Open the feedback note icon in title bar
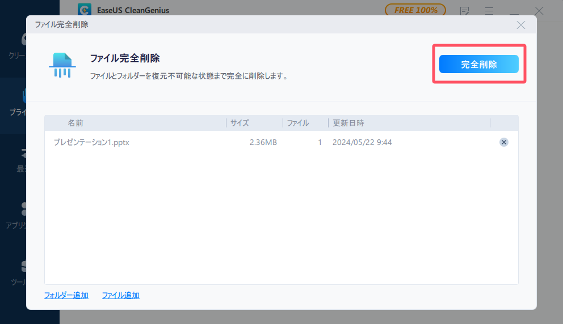 (465, 11)
